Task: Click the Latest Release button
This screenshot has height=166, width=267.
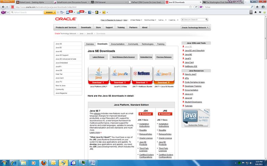Action: click(x=98, y=57)
